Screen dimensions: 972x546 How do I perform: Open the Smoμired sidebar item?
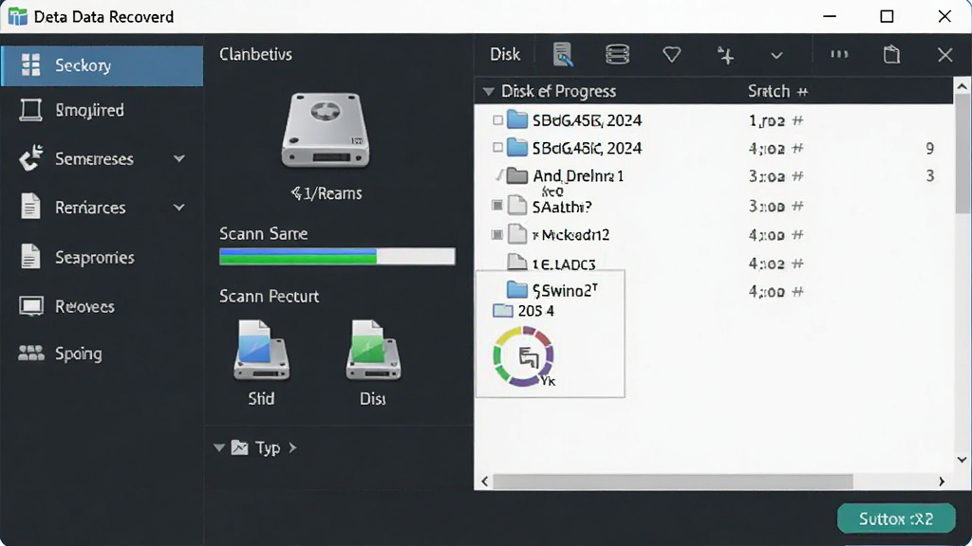tap(89, 110)
